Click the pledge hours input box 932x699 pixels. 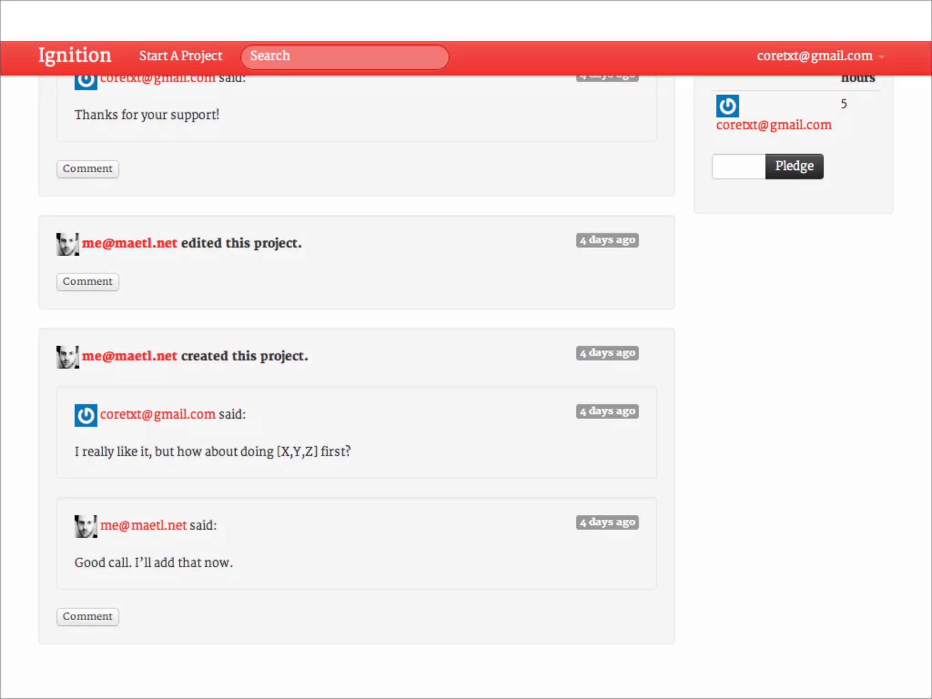(738, 167)
